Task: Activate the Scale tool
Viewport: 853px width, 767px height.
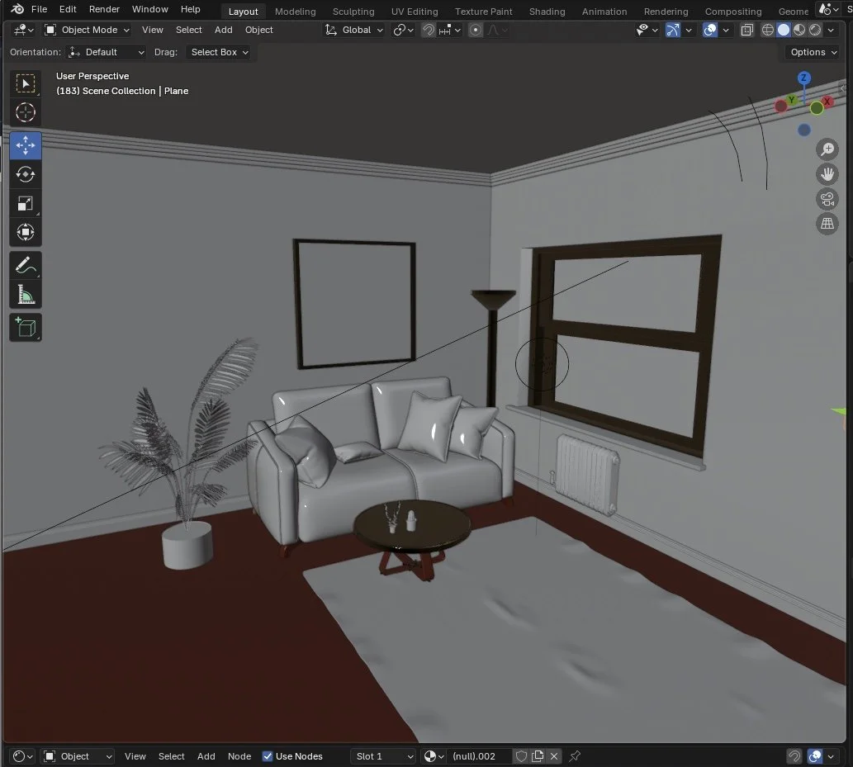Action: pos(26,203)
